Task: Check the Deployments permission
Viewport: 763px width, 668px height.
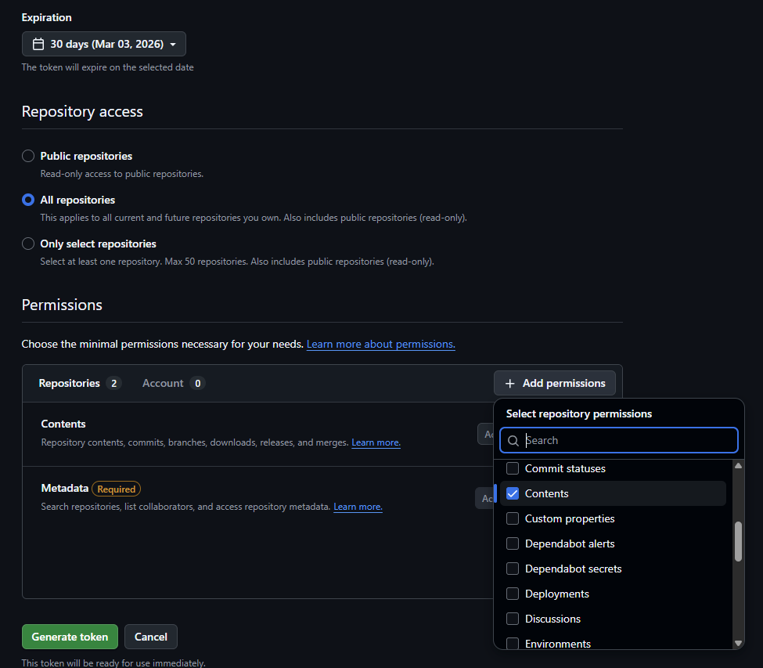Action: click(513, 594)
